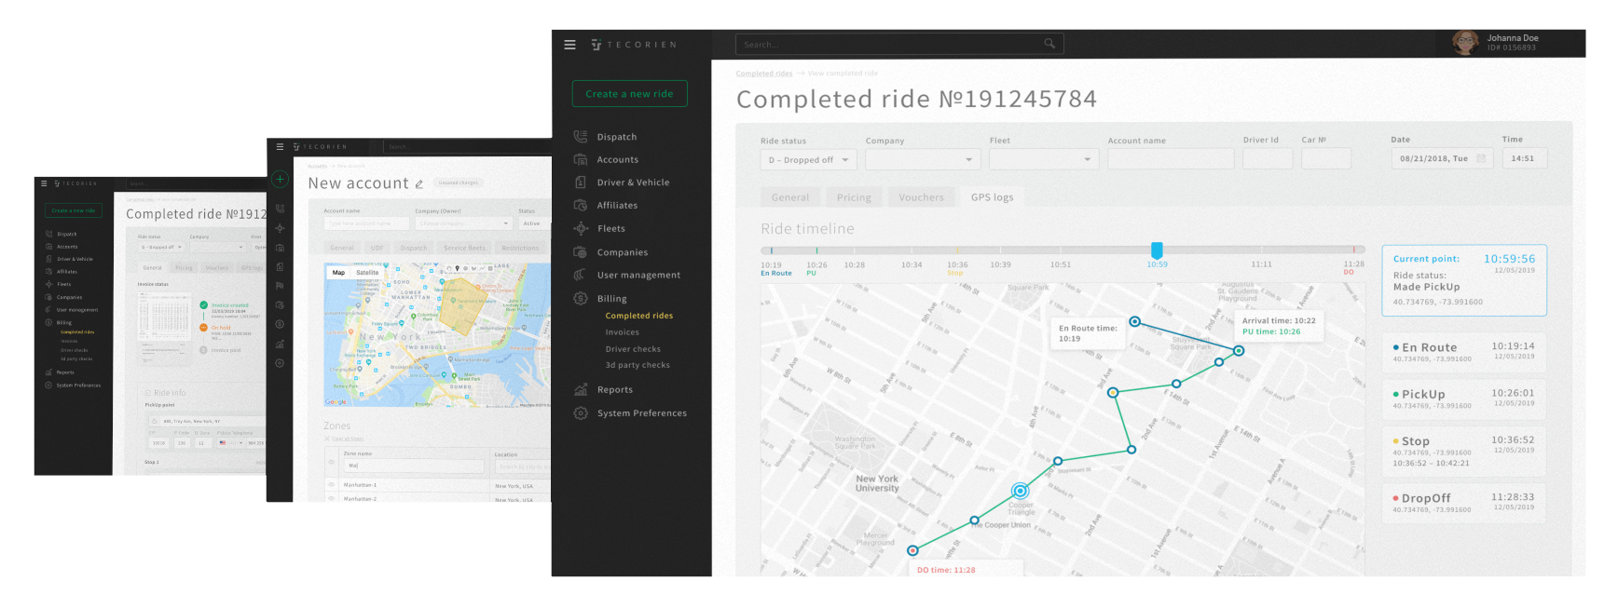Switch map to Satellite view
Screen dimensions: 1618x608
click(x=367, y=273)
